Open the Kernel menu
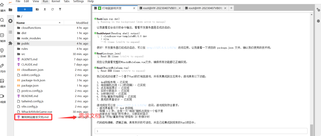The image size is (321, 136). 56,1
